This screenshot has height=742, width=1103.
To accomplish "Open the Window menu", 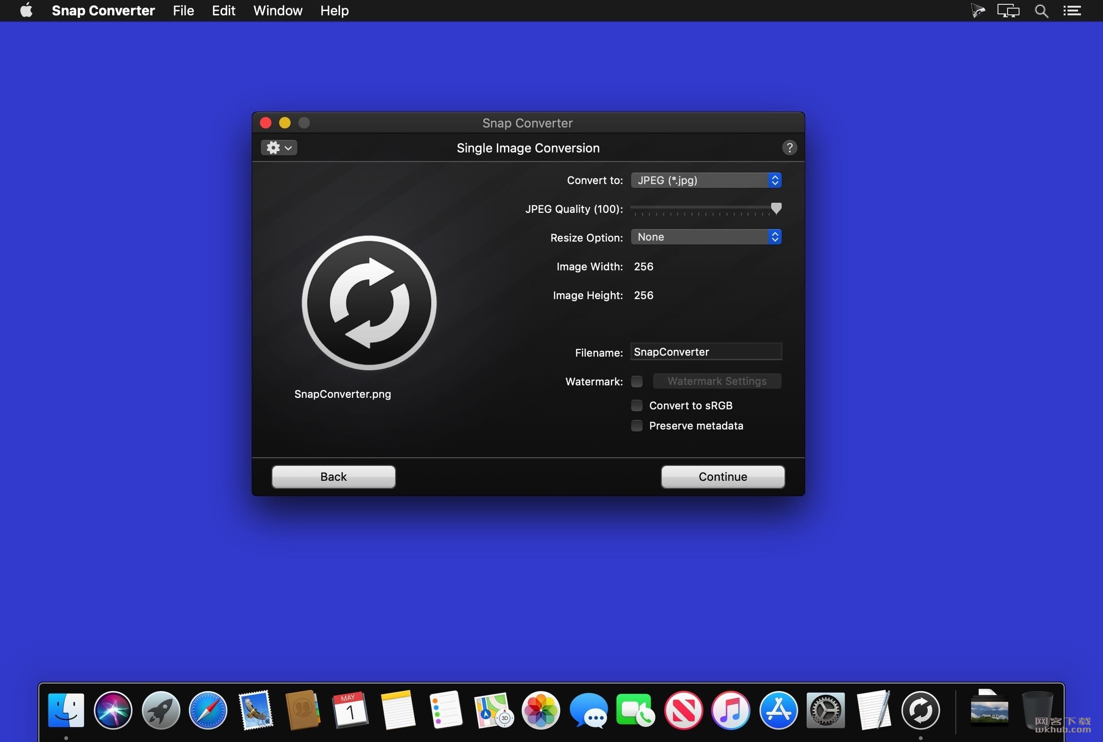I will click(278, 11).
